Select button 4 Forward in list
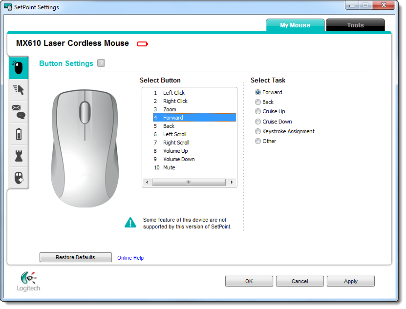Screen dimensions: 406x309 (x=194, y=118)
